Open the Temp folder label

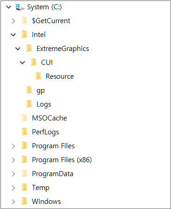(x=41, y=188)
